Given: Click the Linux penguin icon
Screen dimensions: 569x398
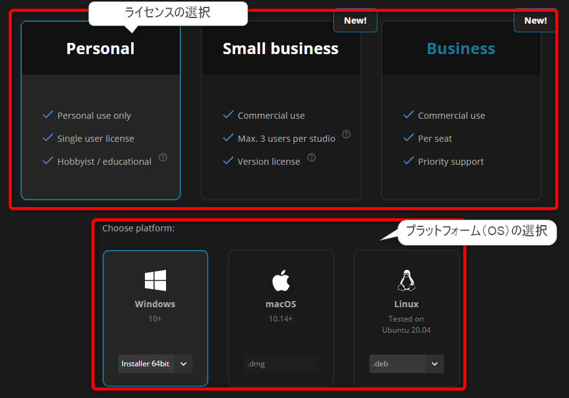Looking at the screenshot, I should 406,280.
